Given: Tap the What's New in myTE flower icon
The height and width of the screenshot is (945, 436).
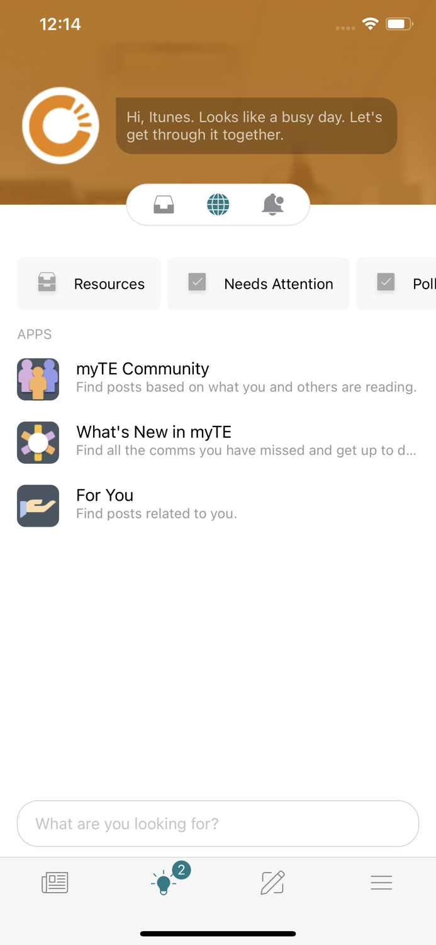Looking at the screenshot, I should click(38, 442).
